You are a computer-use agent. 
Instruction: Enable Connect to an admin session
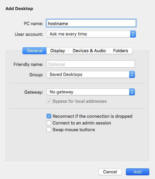49,123
